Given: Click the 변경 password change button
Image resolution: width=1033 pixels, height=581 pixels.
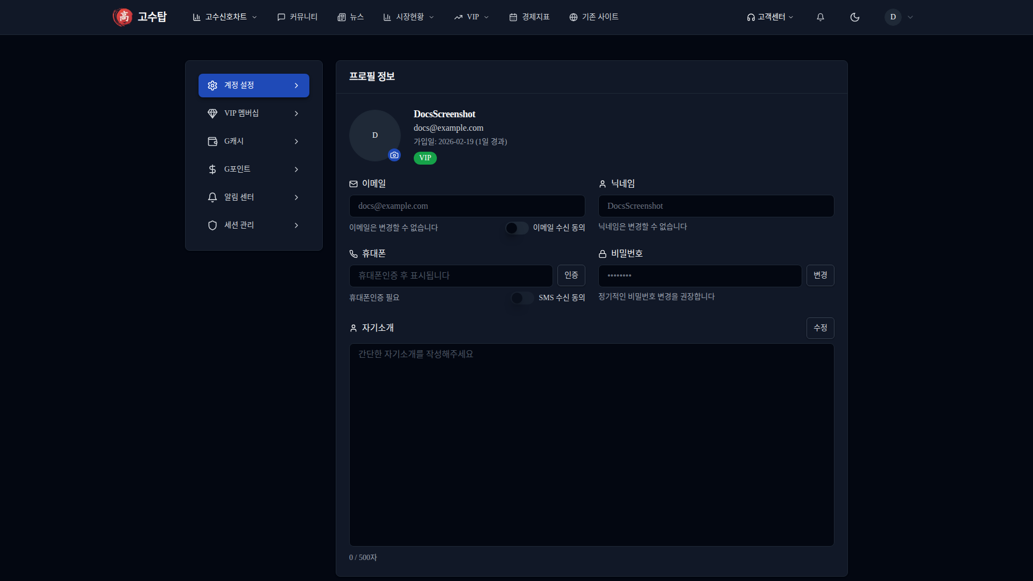Looking at the screenshot, I should click(x=820, y=275).
